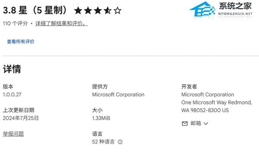Click the third filled rating star
The width and height of the screenshot is (259, 156).
[98, 11]
